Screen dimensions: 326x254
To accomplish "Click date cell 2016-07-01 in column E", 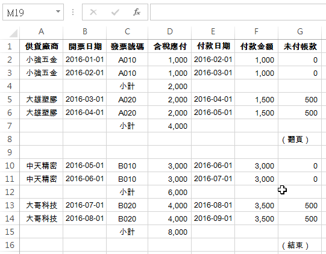I will 213,179.
